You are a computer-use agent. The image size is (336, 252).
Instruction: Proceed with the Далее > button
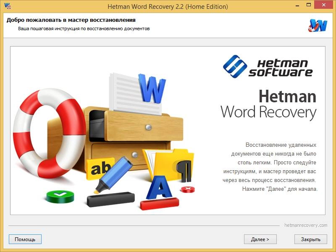(260, 239)
